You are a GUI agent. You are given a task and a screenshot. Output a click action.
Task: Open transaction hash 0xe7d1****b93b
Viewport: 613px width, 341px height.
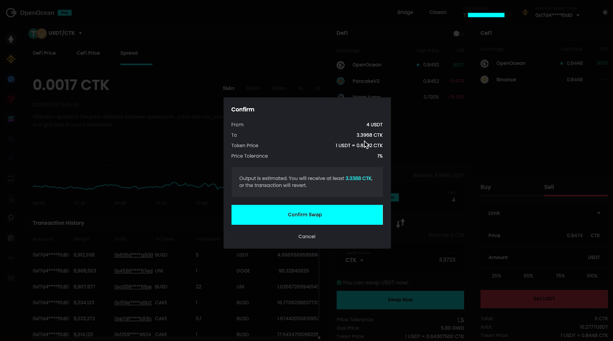[x=133, y=319]
